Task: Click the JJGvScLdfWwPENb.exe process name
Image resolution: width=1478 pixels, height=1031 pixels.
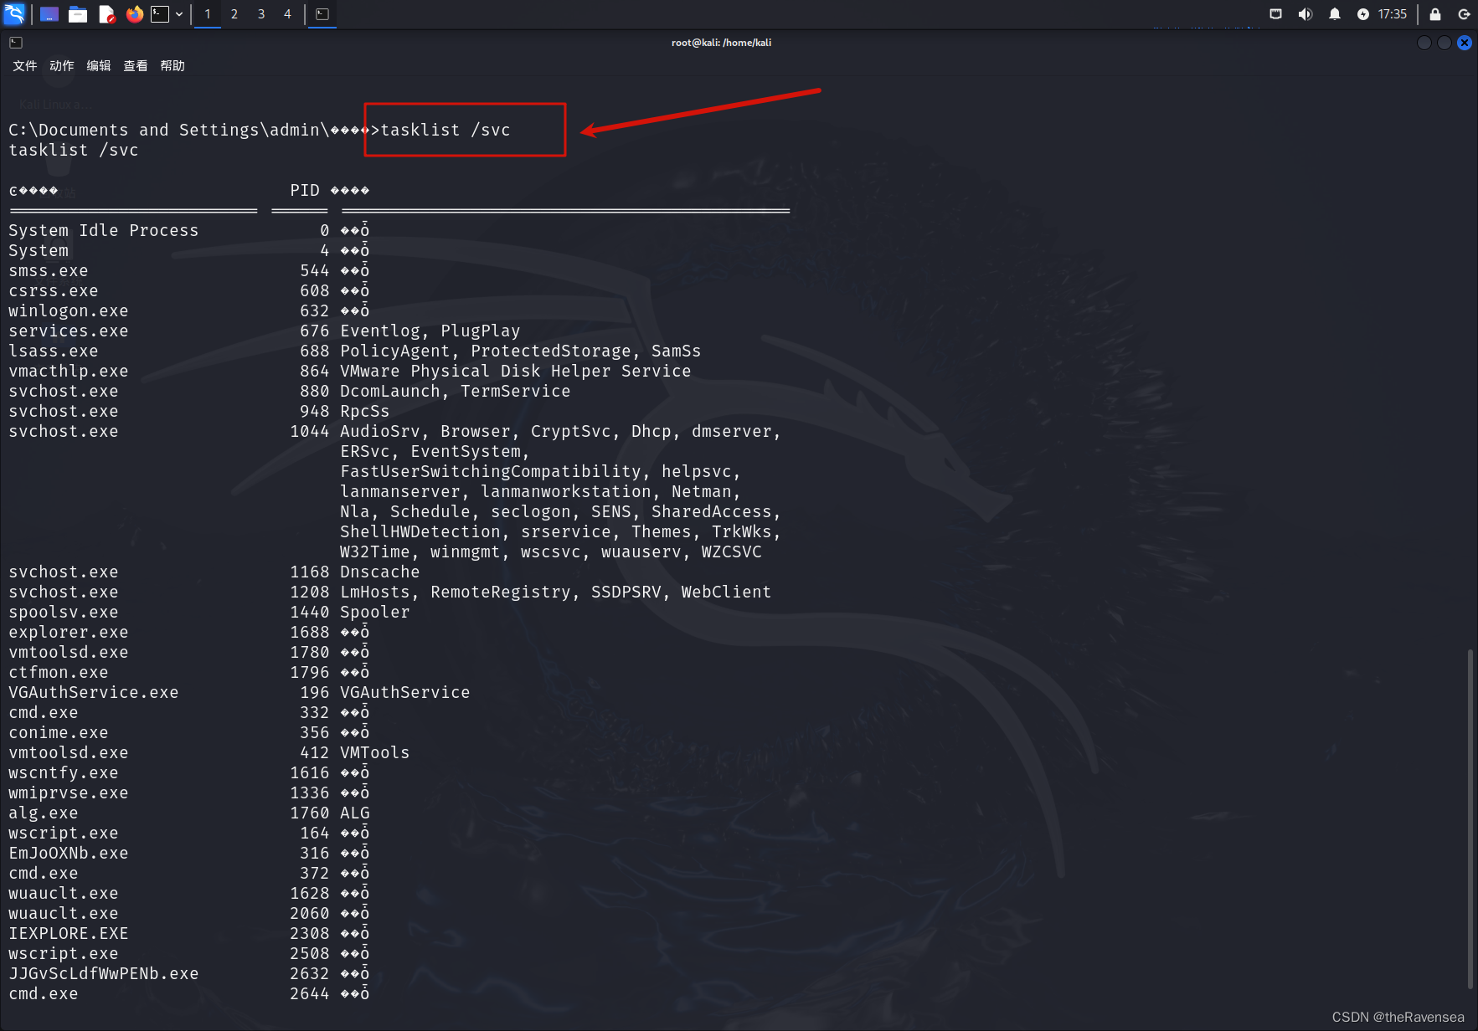Action: point(104,973)
